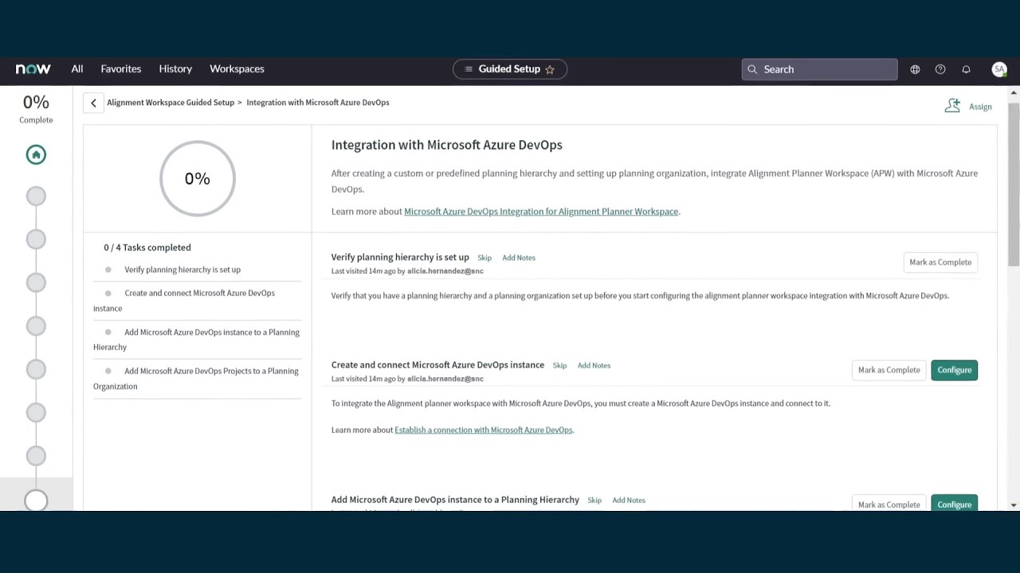Click the vertical scrollbar thumb
1020x573 pixels.
click(1014, 183)
